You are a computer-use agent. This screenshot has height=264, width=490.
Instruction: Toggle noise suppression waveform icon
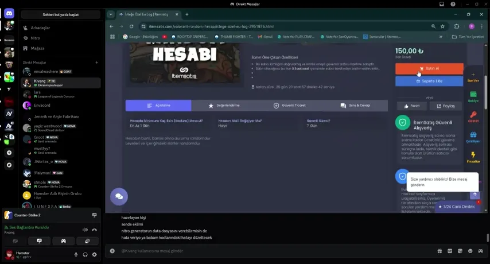(85, 230)
